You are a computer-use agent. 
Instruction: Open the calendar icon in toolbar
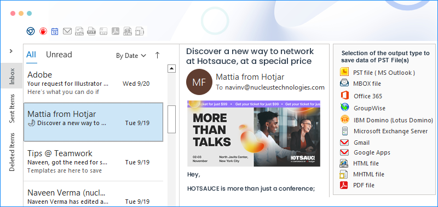(x=55, y=31)
